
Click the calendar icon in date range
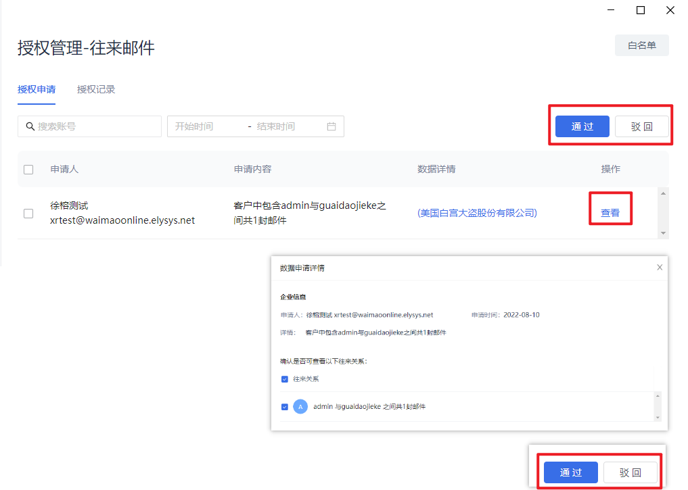pyautogui.click(x=331, y=126)
